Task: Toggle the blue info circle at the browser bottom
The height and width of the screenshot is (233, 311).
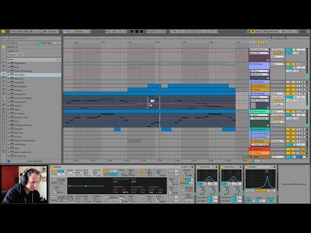Action: (9, 161)
